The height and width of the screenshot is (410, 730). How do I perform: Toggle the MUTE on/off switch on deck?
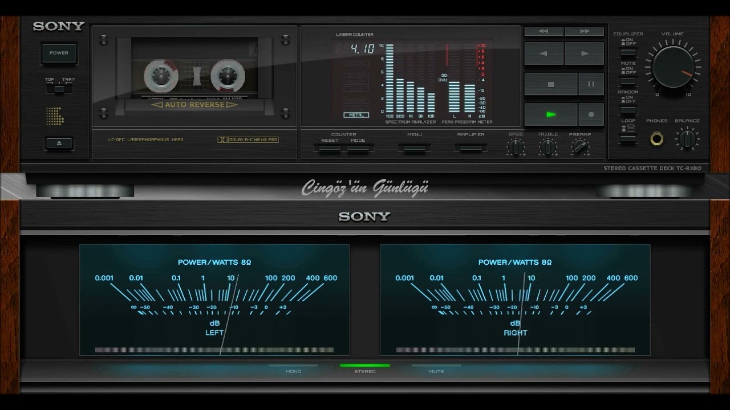coord(628,81)
